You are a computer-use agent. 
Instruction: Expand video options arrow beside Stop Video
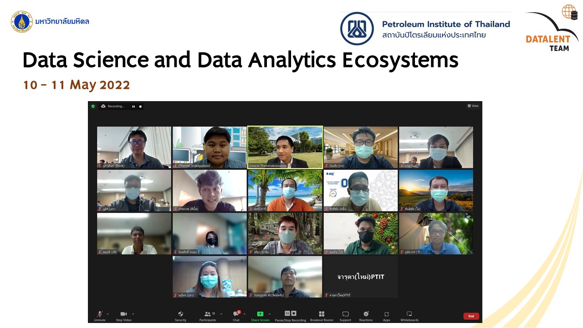[133, 314]
